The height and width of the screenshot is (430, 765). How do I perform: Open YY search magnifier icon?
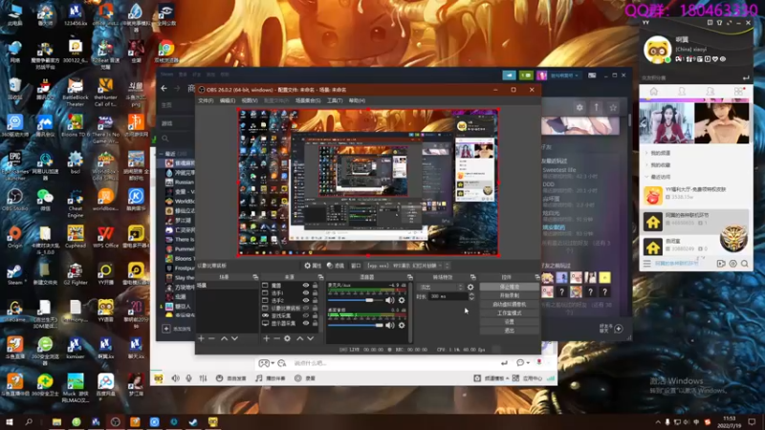pos(745,264)
